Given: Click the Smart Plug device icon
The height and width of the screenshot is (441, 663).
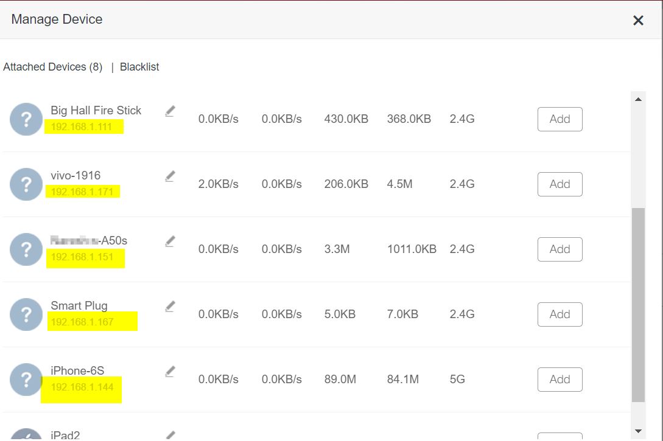Looking at the screenshot, I should click(26, 314).
